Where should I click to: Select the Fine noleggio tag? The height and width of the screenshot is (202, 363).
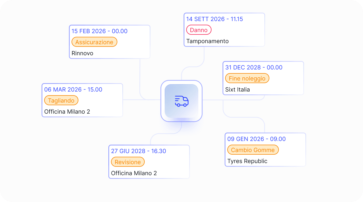click(x=247, y=78)
